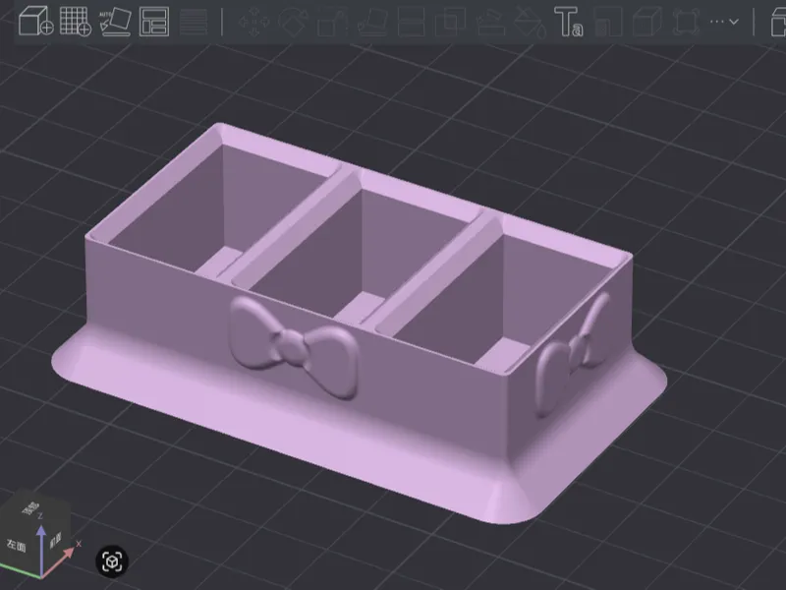This screenshot has width=786, height=590.
Task: Click the round black view reset button
Action: [x=112, y=561]
